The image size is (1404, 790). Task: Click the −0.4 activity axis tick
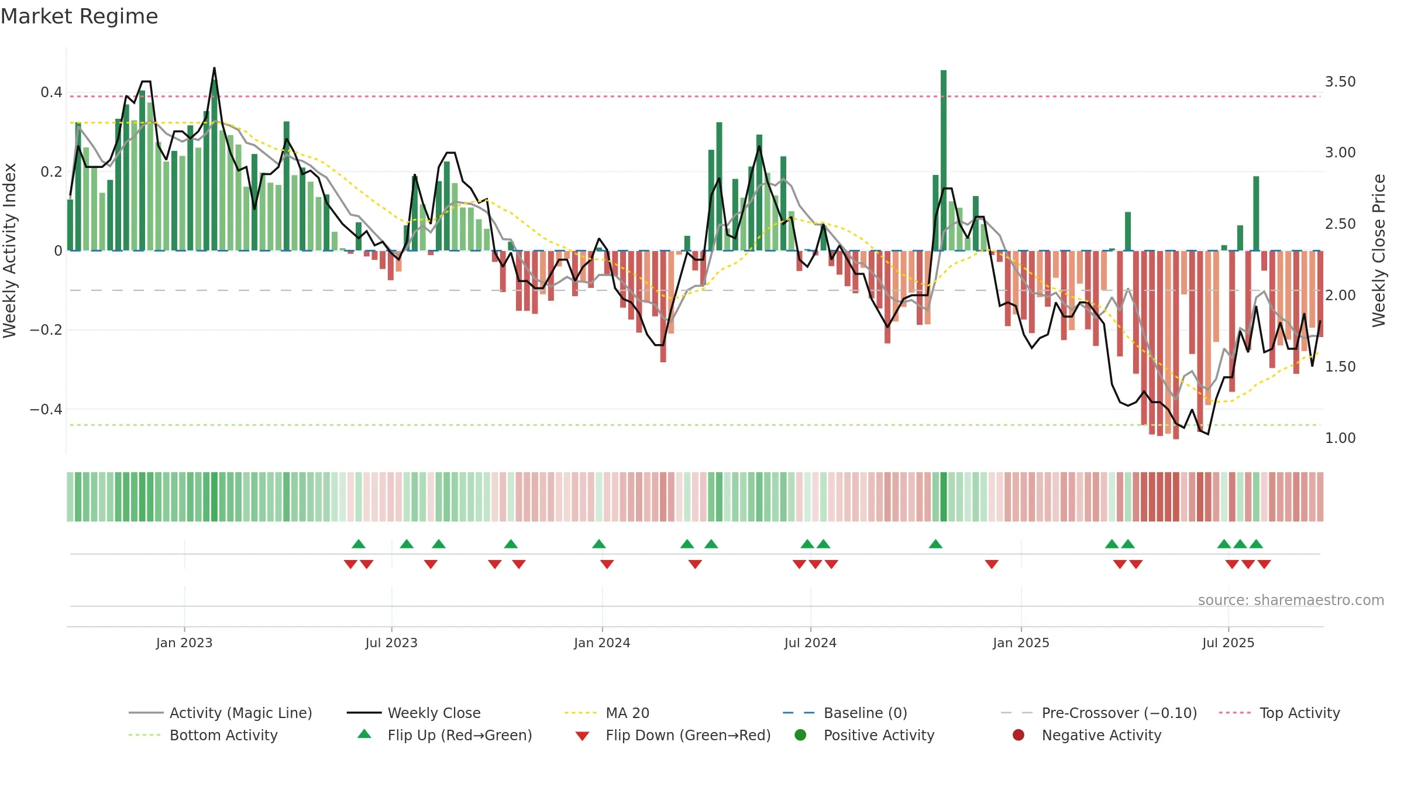[46, 409]
